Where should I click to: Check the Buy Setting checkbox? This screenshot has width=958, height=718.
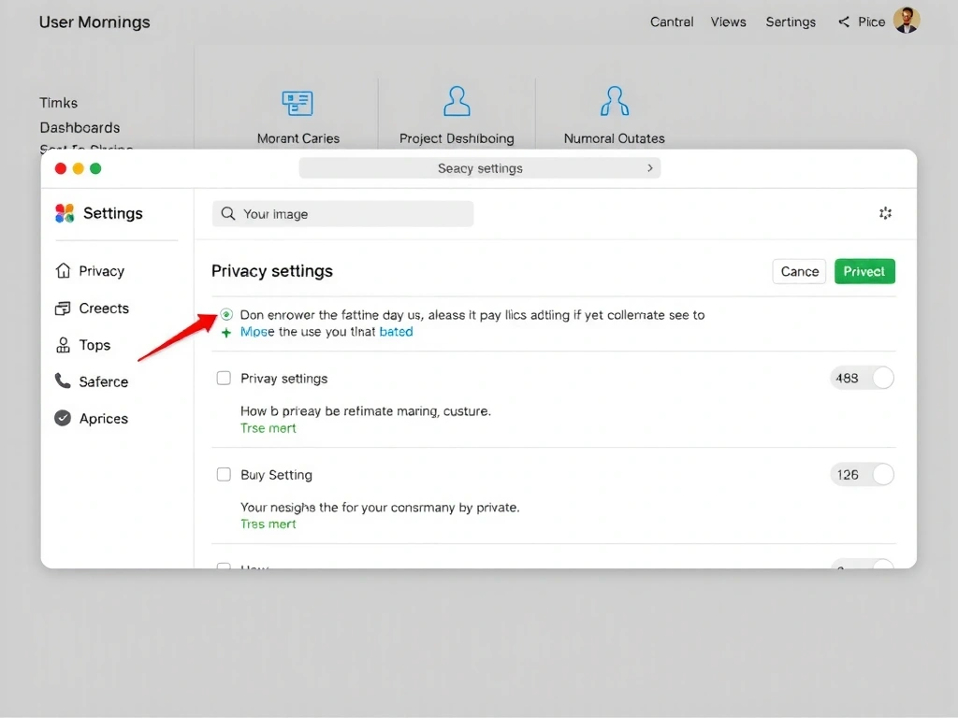[224, 475]
